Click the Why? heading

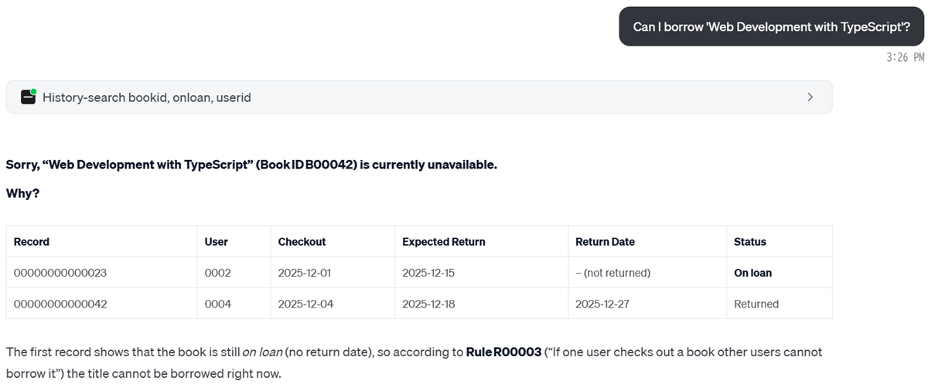[22, 193]
